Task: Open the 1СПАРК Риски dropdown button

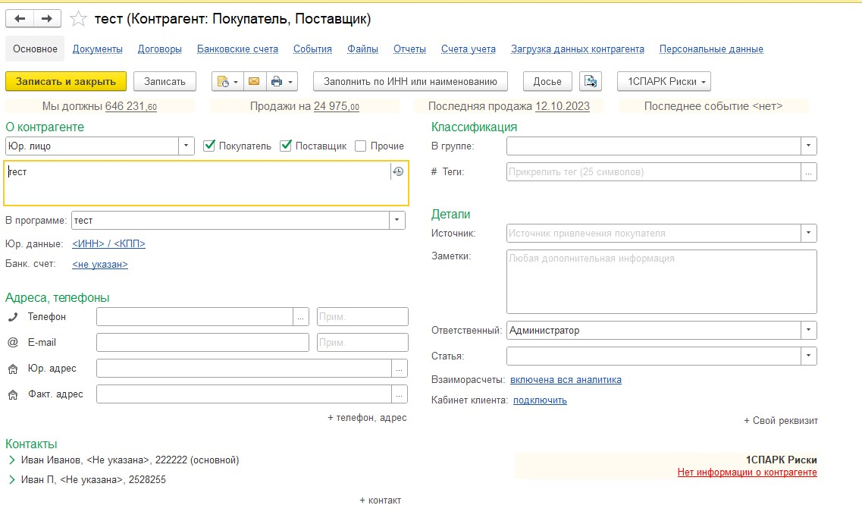Action: (x=664, y=81)
